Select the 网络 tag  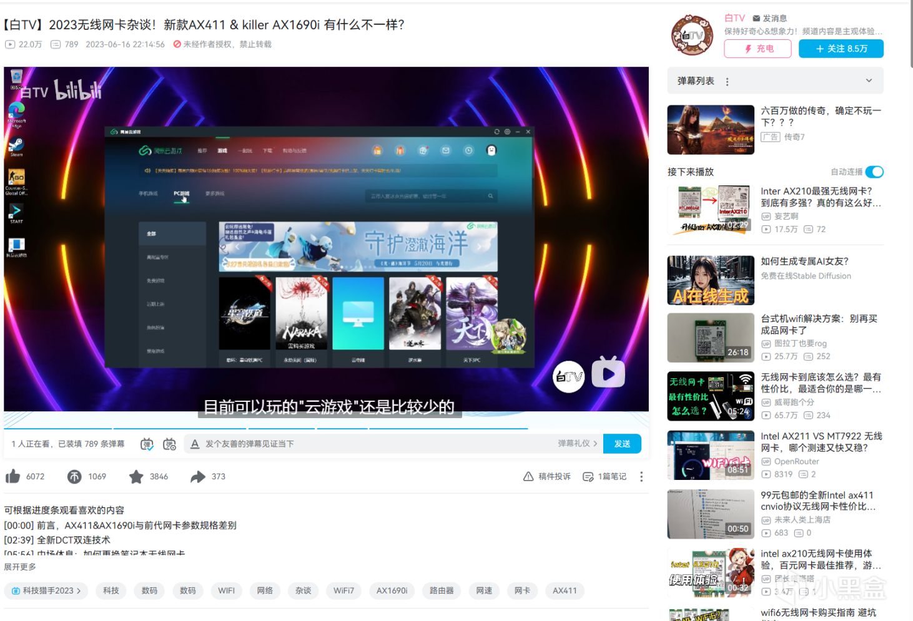(265, 590)
